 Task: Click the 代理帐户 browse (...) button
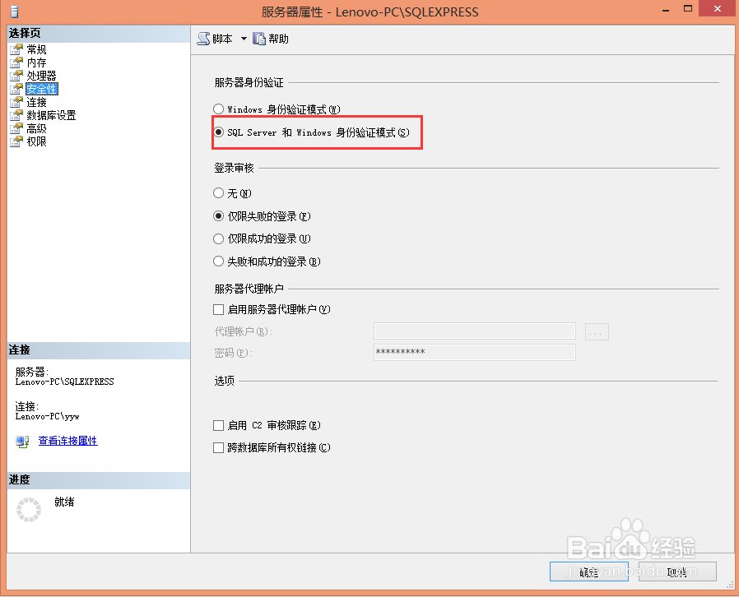coord(597,331)
